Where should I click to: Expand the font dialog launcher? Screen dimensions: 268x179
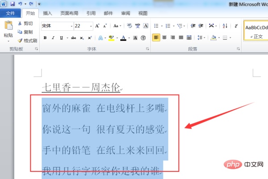147,49
